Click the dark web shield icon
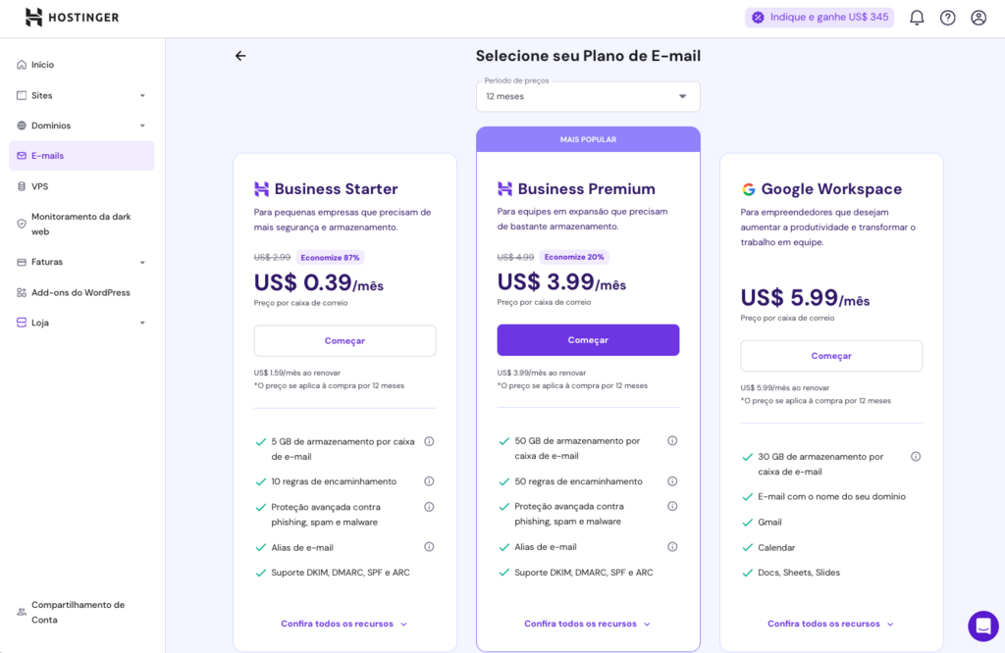 [22, 225]
